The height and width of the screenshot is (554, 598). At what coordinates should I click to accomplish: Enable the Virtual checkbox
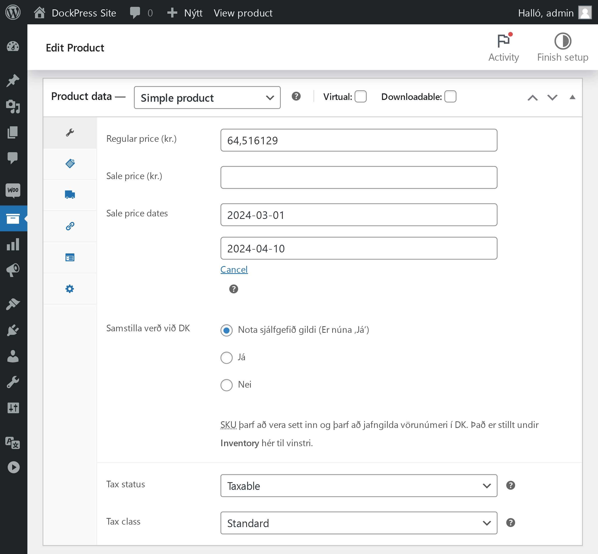click(360, 97)
